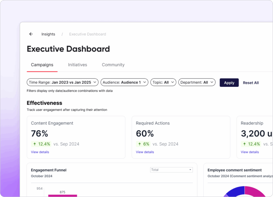This screenshot has height=197, width=273.
Task: Select the Campaigns tab
Action: (42, 65)
